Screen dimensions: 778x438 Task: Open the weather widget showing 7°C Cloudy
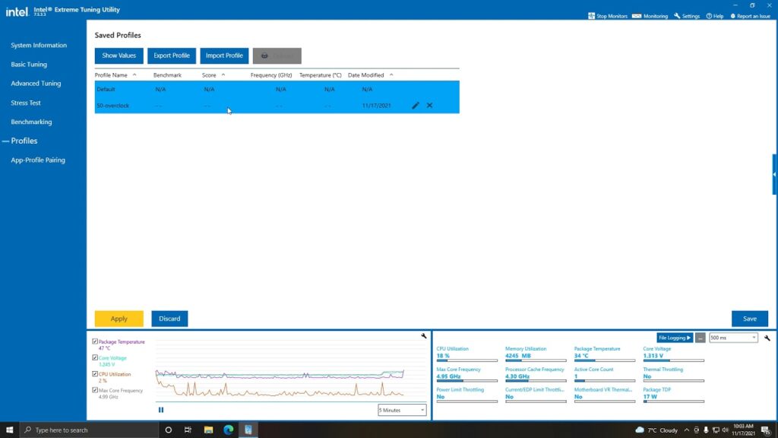pos(656,430)
